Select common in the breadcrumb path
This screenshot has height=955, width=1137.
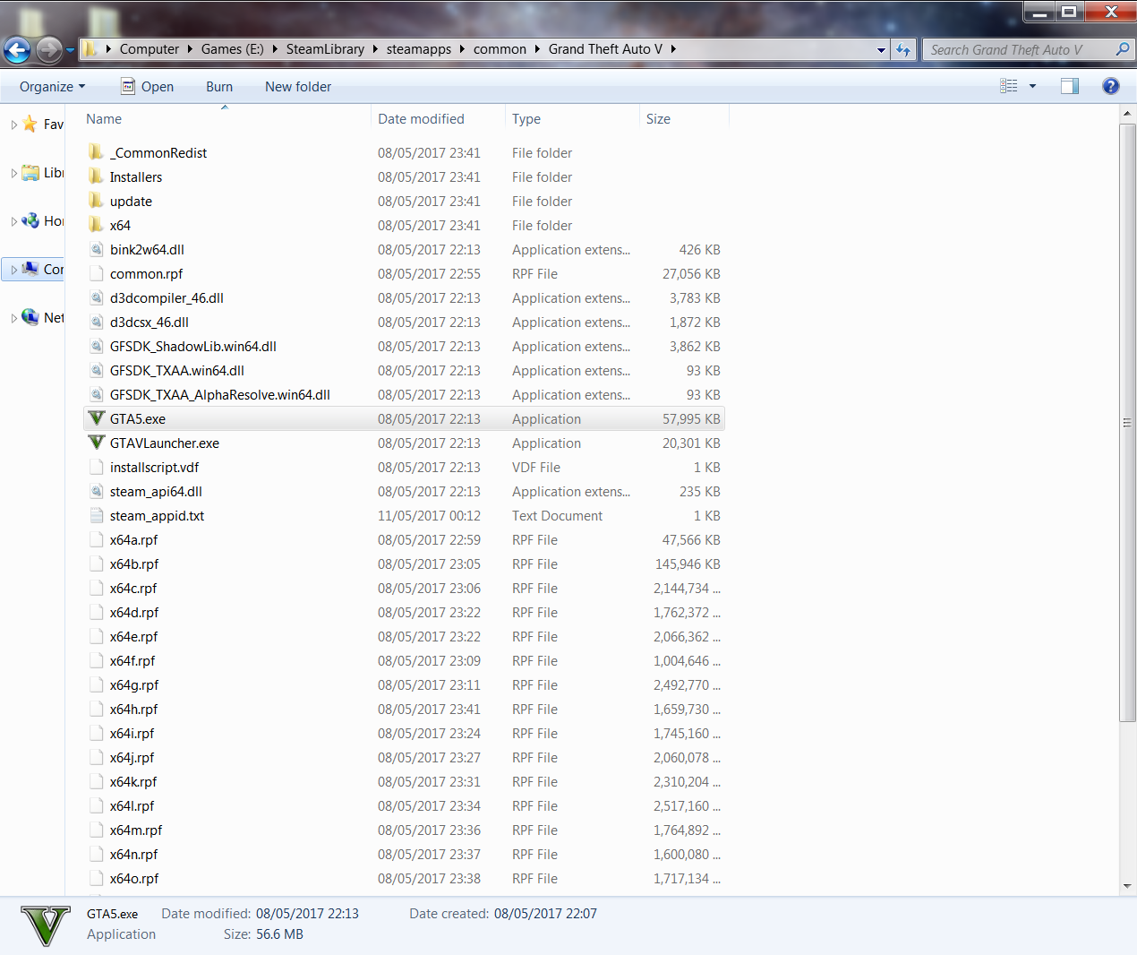pyautogui.click(x=500, y=49)
